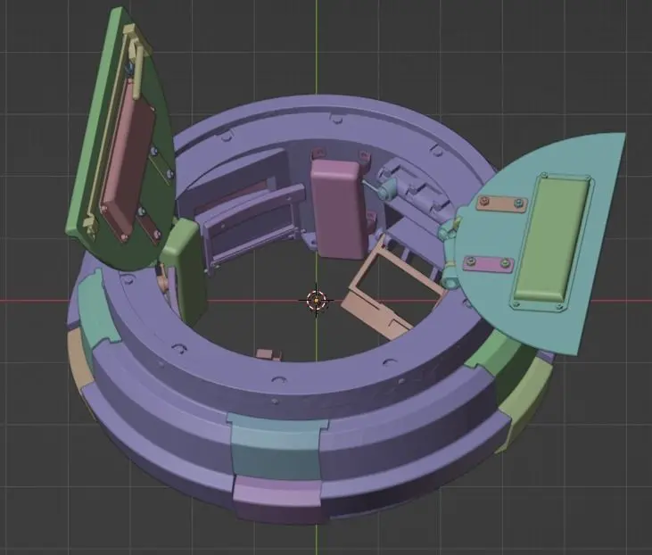
Task: Select the olive segment on the ring's right edge
Action: click(x=526, y=406)
